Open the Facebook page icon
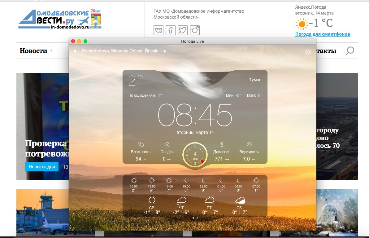369x238 pixels. 171,30
